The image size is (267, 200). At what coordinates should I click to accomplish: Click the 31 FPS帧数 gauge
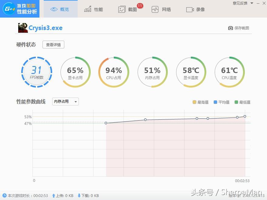[x=37, y=72]
